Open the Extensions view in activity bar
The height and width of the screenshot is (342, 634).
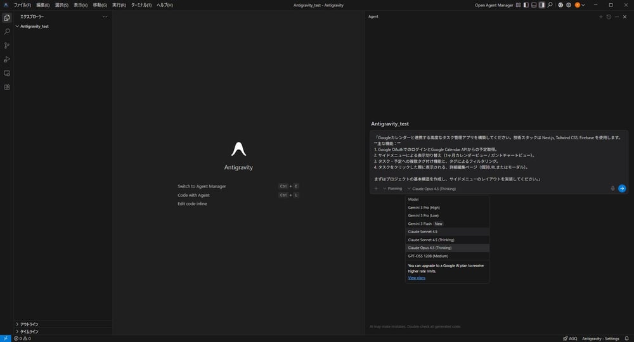pyautogui.click(x=7, y=87)
